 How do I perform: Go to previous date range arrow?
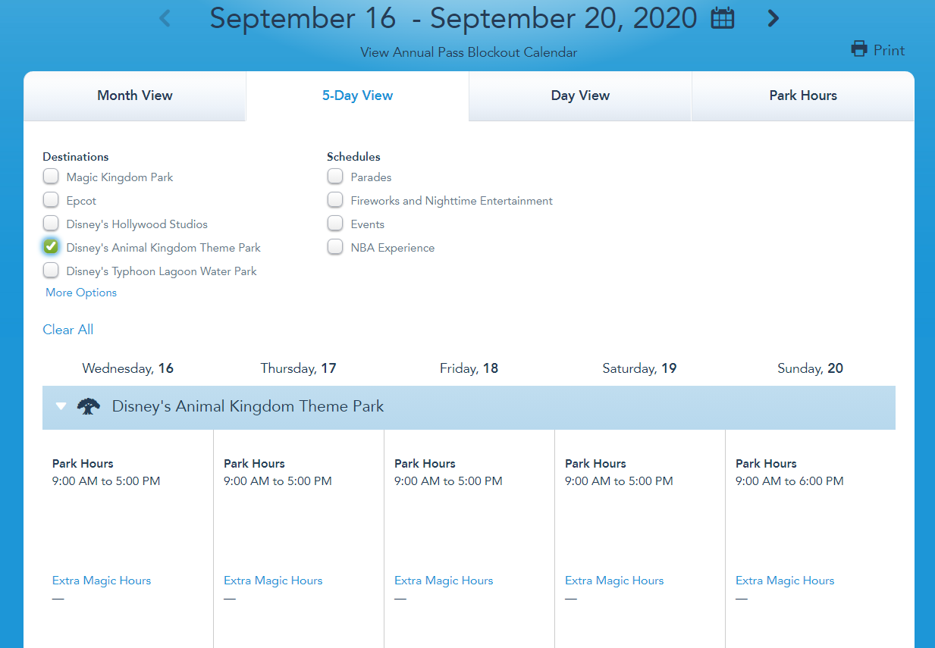pyautogui.click(x=165, y=18)
